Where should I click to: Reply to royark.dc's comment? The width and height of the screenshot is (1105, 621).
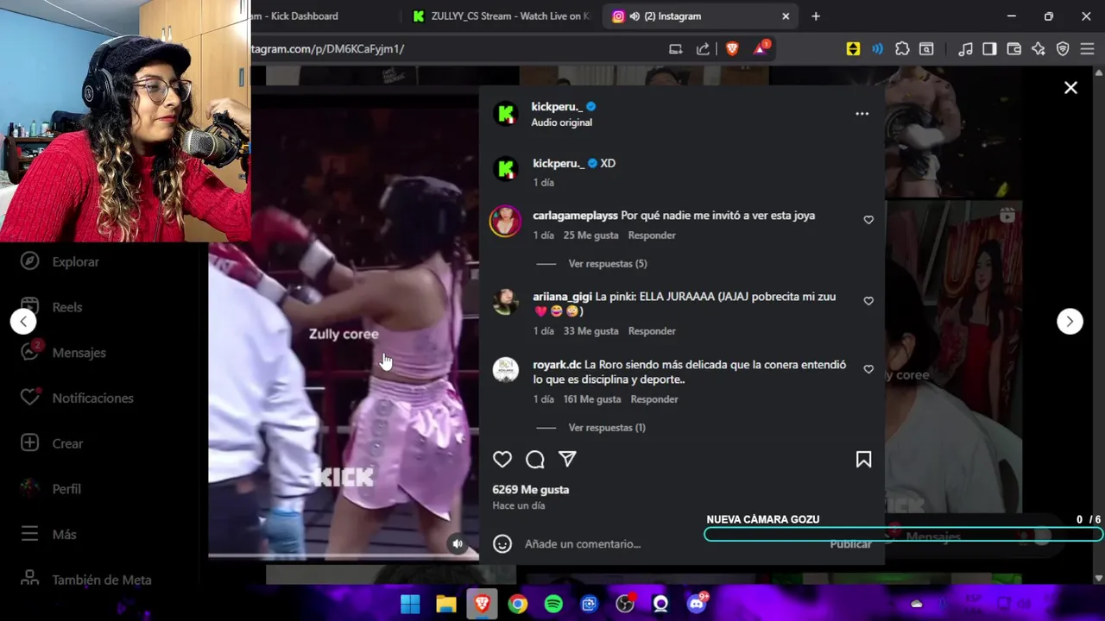click(x=654, y=399)
